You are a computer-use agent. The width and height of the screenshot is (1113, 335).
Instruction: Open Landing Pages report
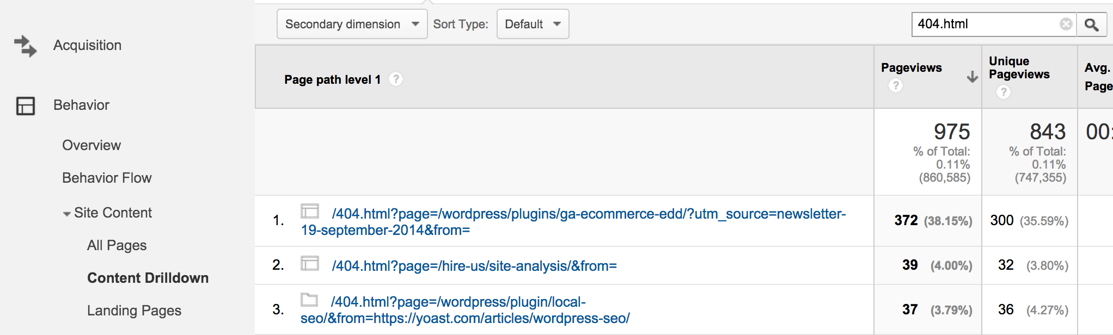(x=134, y=311)
